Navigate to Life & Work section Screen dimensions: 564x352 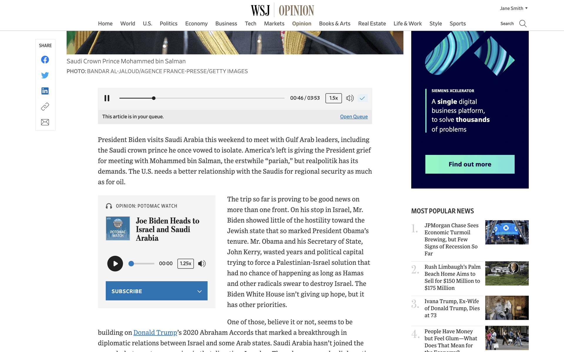[407, 23]
